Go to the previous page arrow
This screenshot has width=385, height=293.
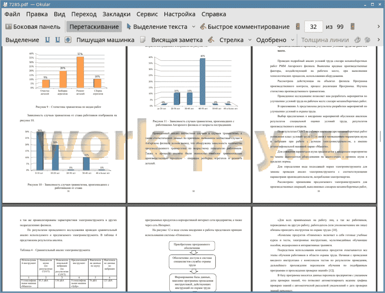click(298, 27)
